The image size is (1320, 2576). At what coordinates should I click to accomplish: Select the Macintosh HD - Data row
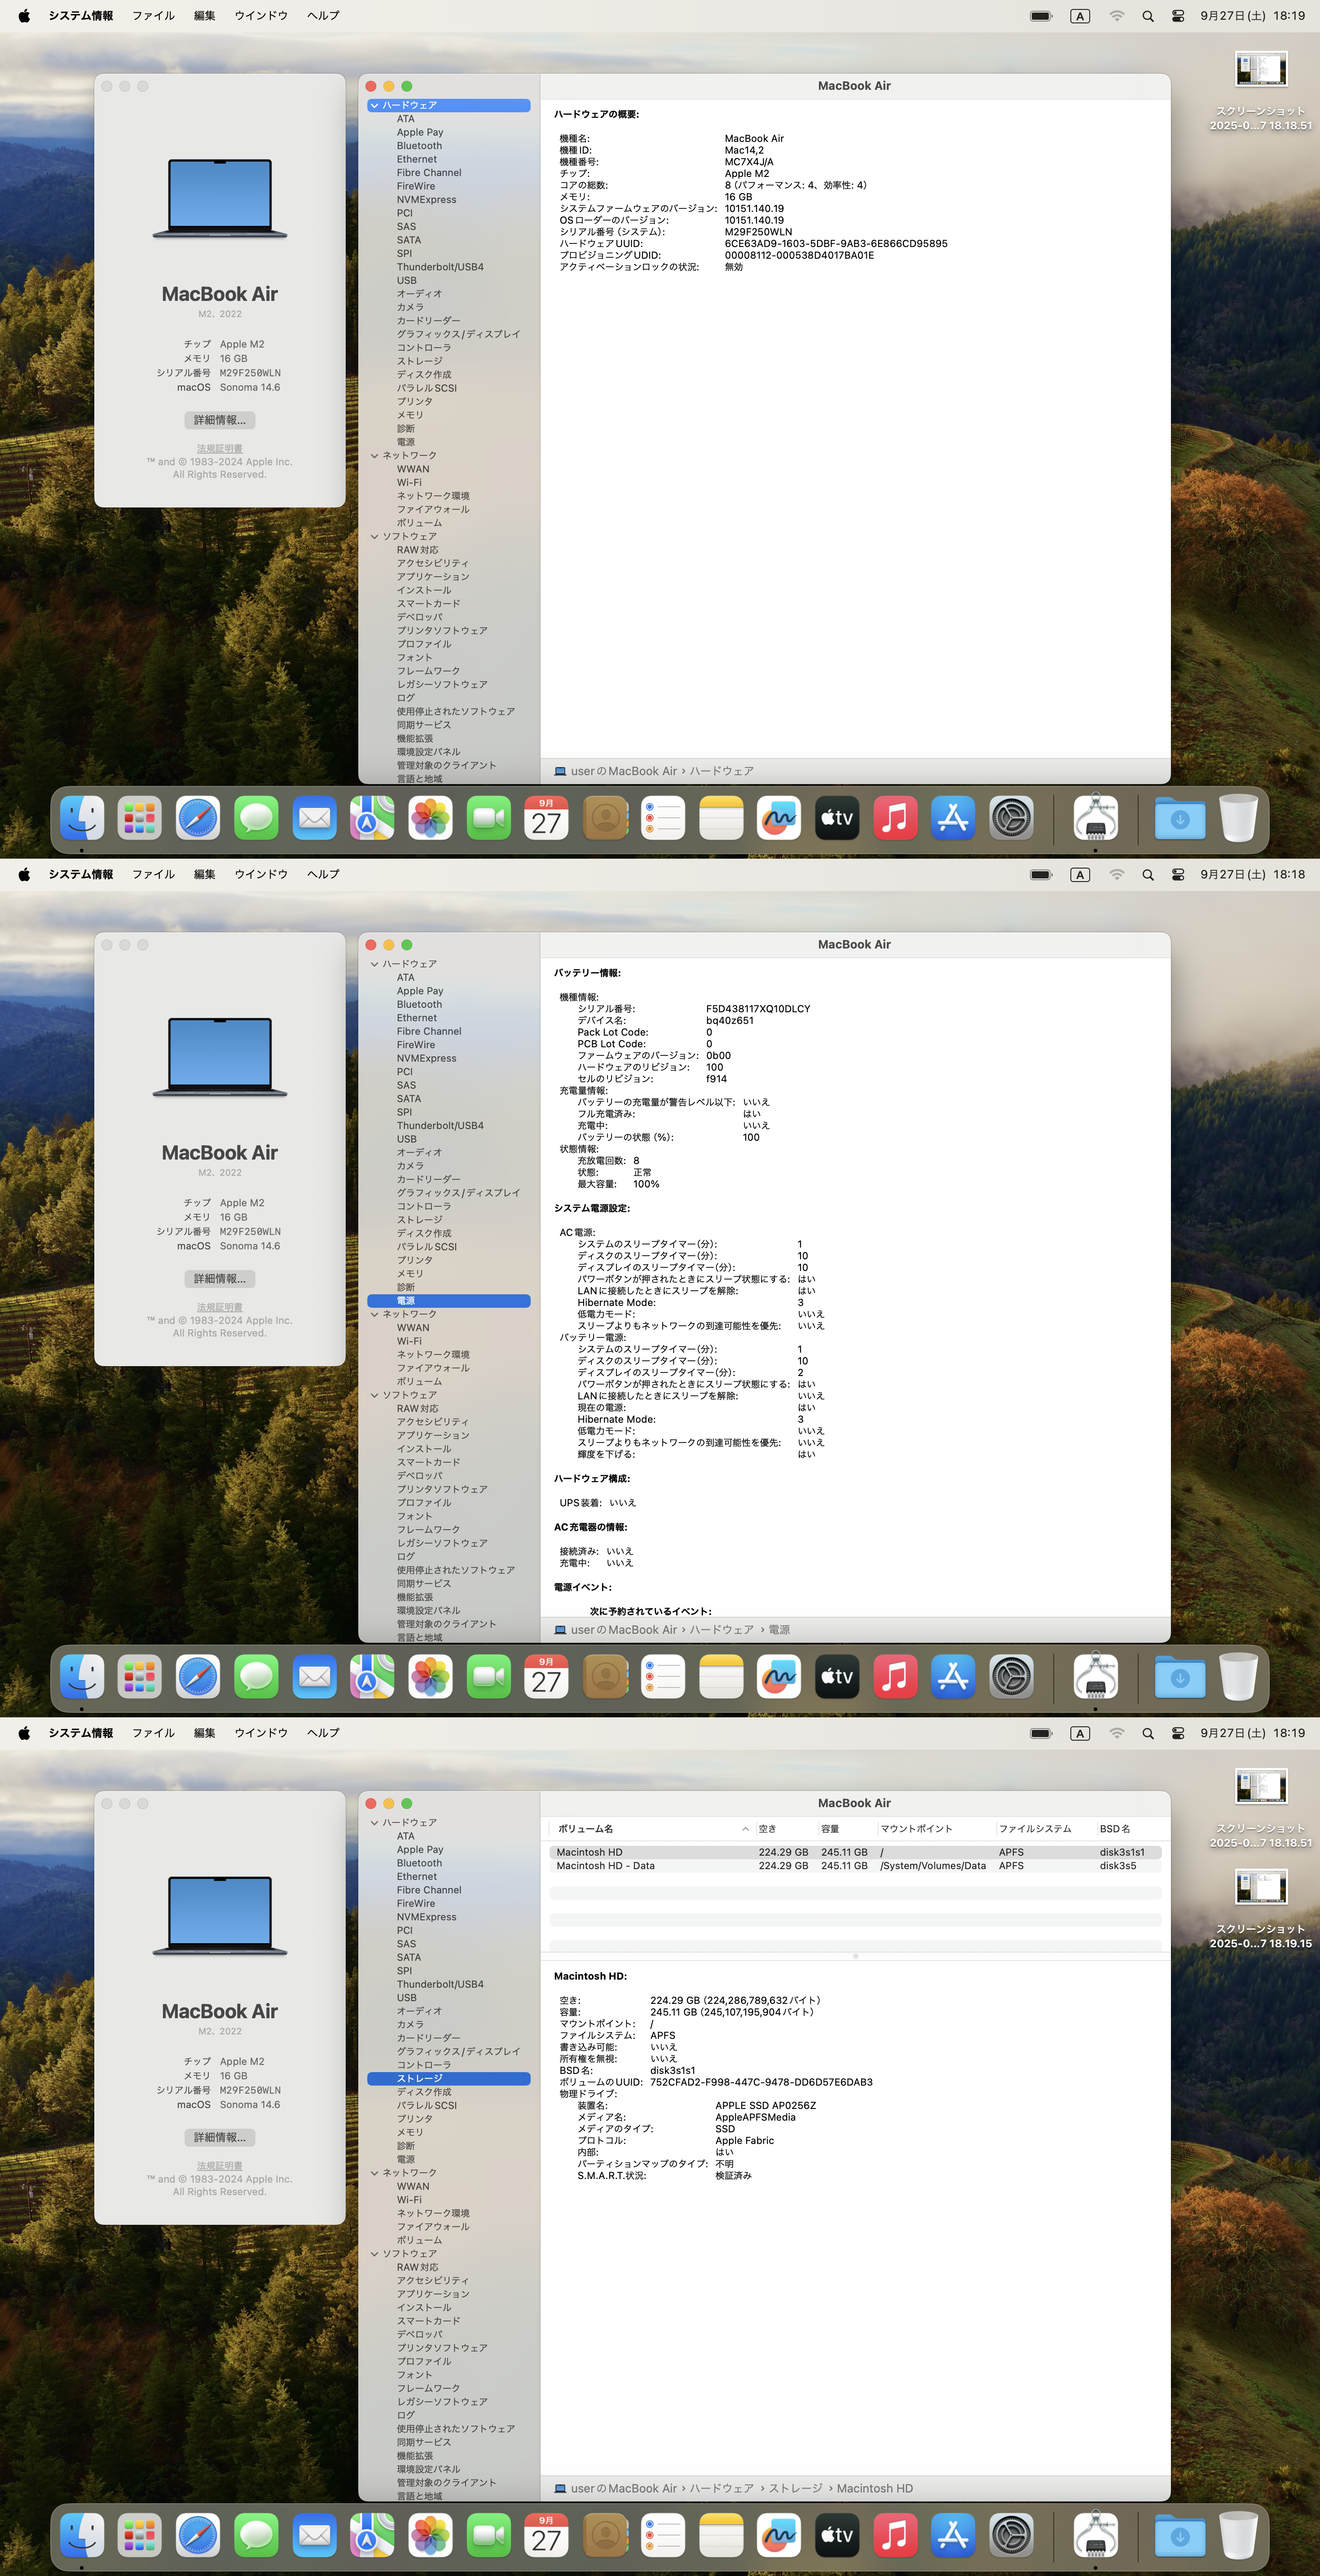tap(606, 1866)
